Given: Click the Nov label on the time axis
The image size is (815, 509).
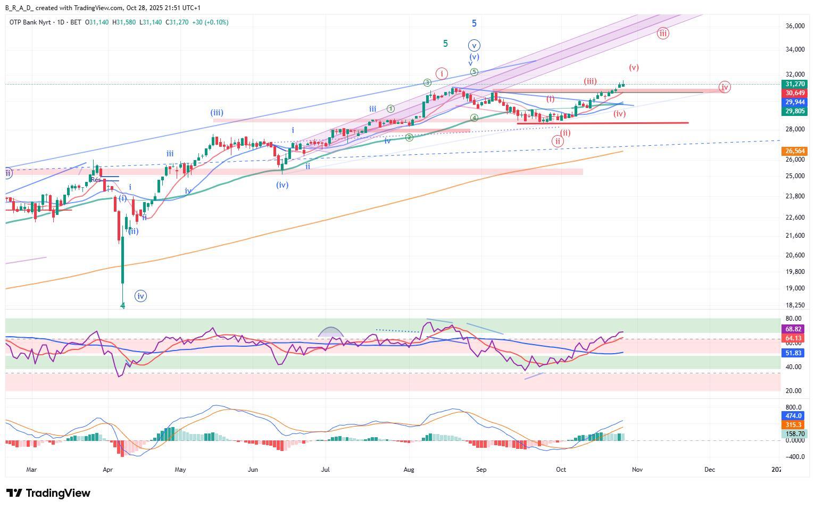Looking at the screenshot, I should click(637, 470).
